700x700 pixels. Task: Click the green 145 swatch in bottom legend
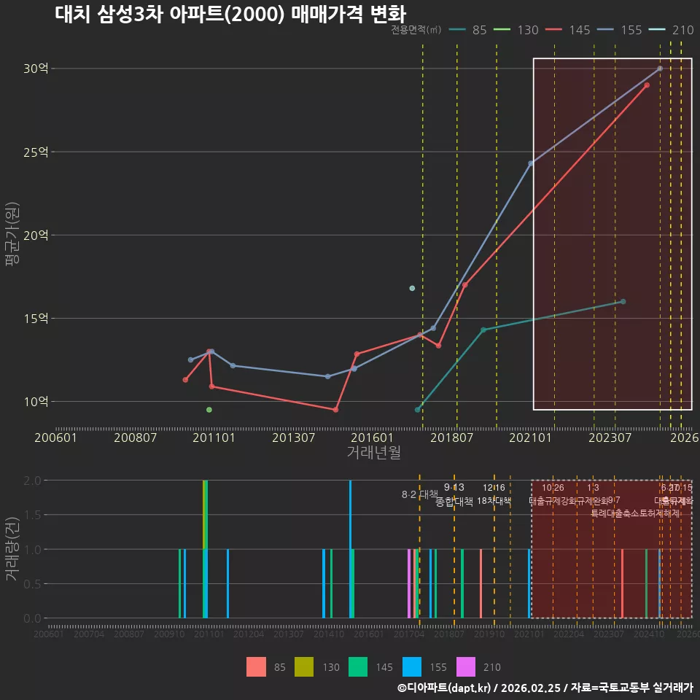[357, 666]
